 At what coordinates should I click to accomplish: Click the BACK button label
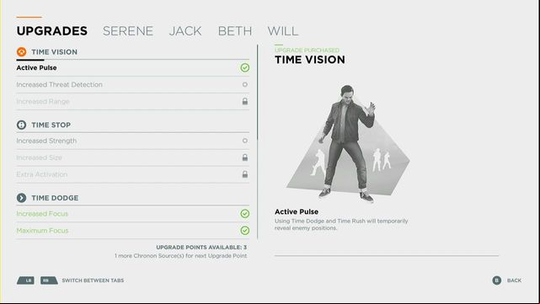pyautogui.click(x=514, y=280)
